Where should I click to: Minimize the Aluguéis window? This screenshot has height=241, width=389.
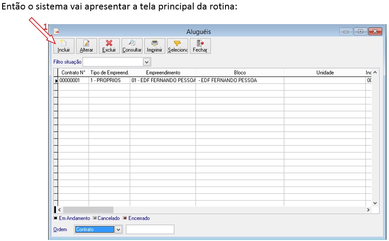346,31
